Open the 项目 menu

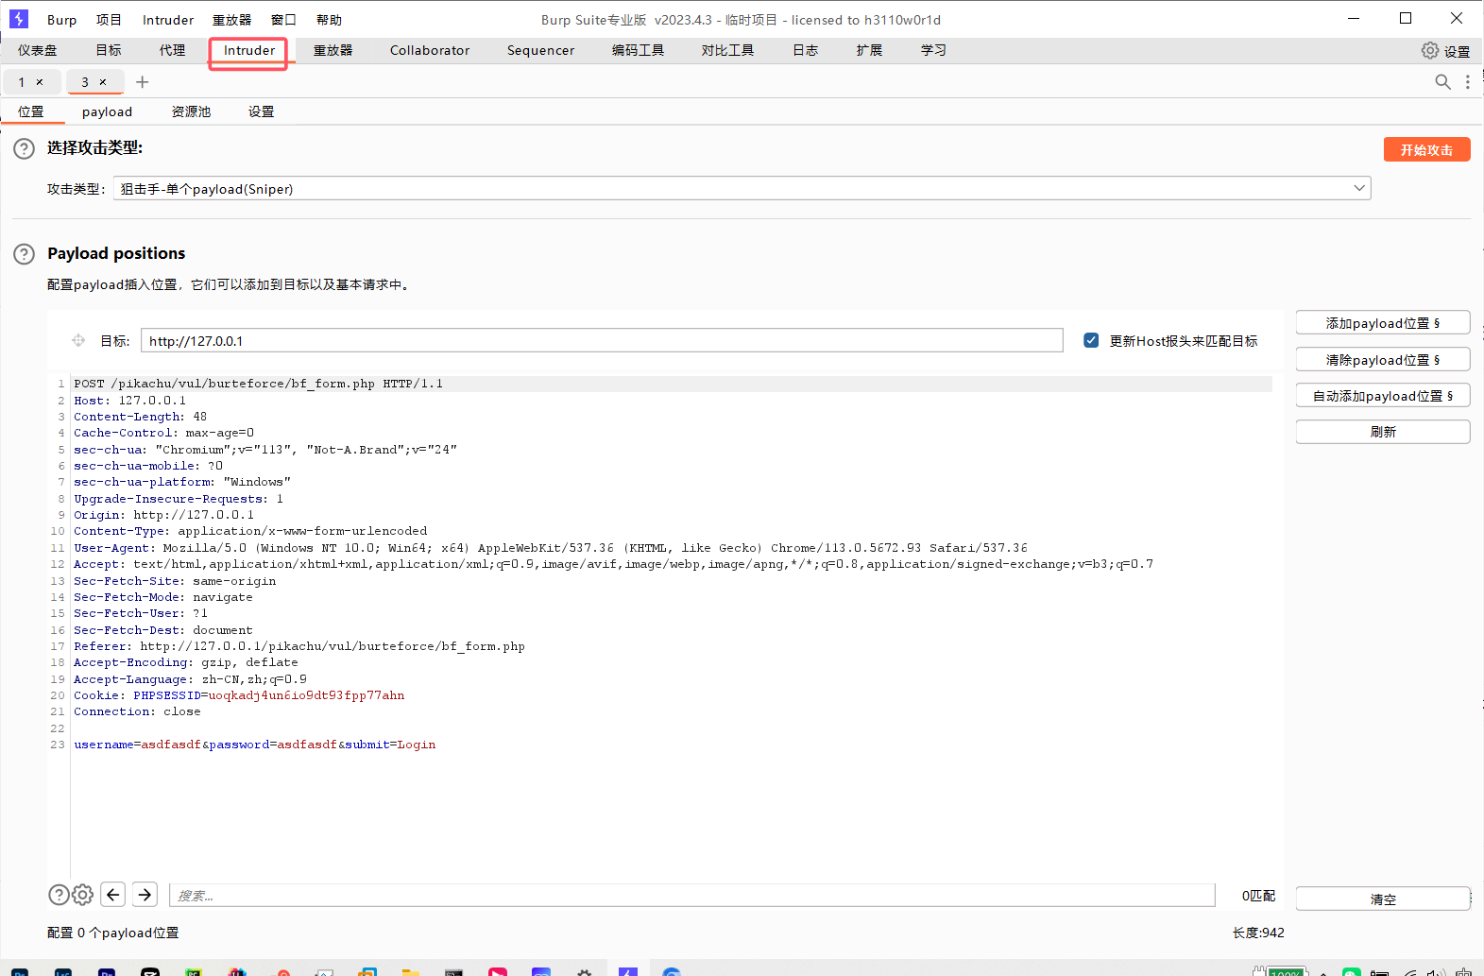[x=109, y=20]
